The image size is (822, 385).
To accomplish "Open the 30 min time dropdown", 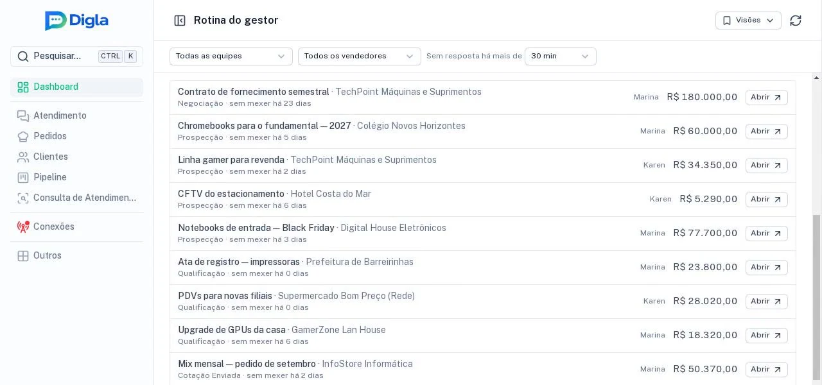I will [561, 56].
